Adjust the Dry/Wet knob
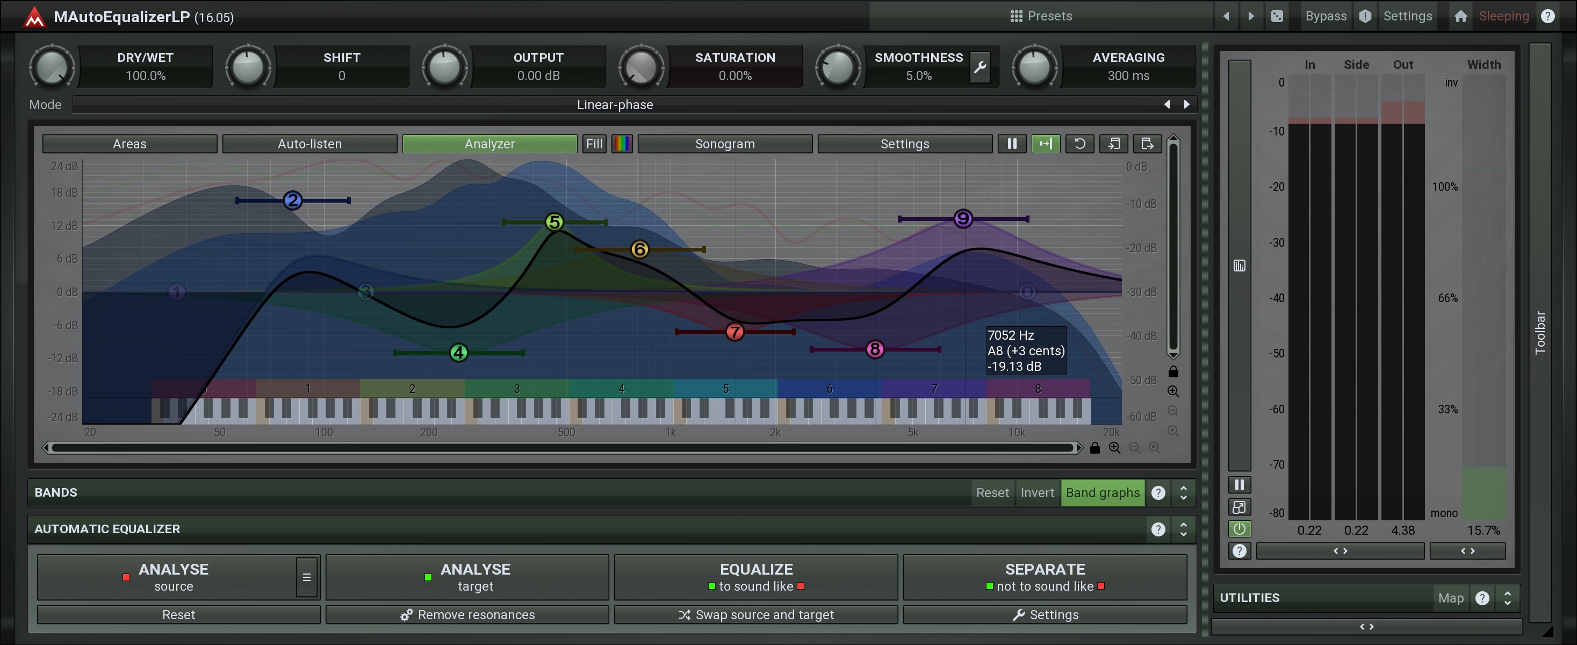 coord(52,67)
